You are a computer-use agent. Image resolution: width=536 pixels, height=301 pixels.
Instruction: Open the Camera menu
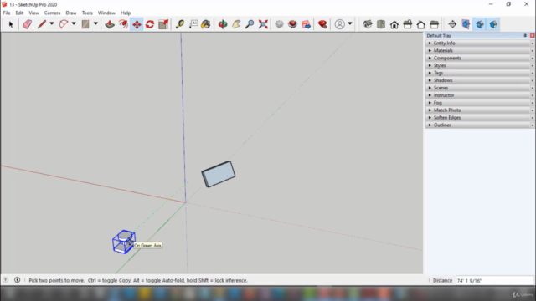point(52,13)
